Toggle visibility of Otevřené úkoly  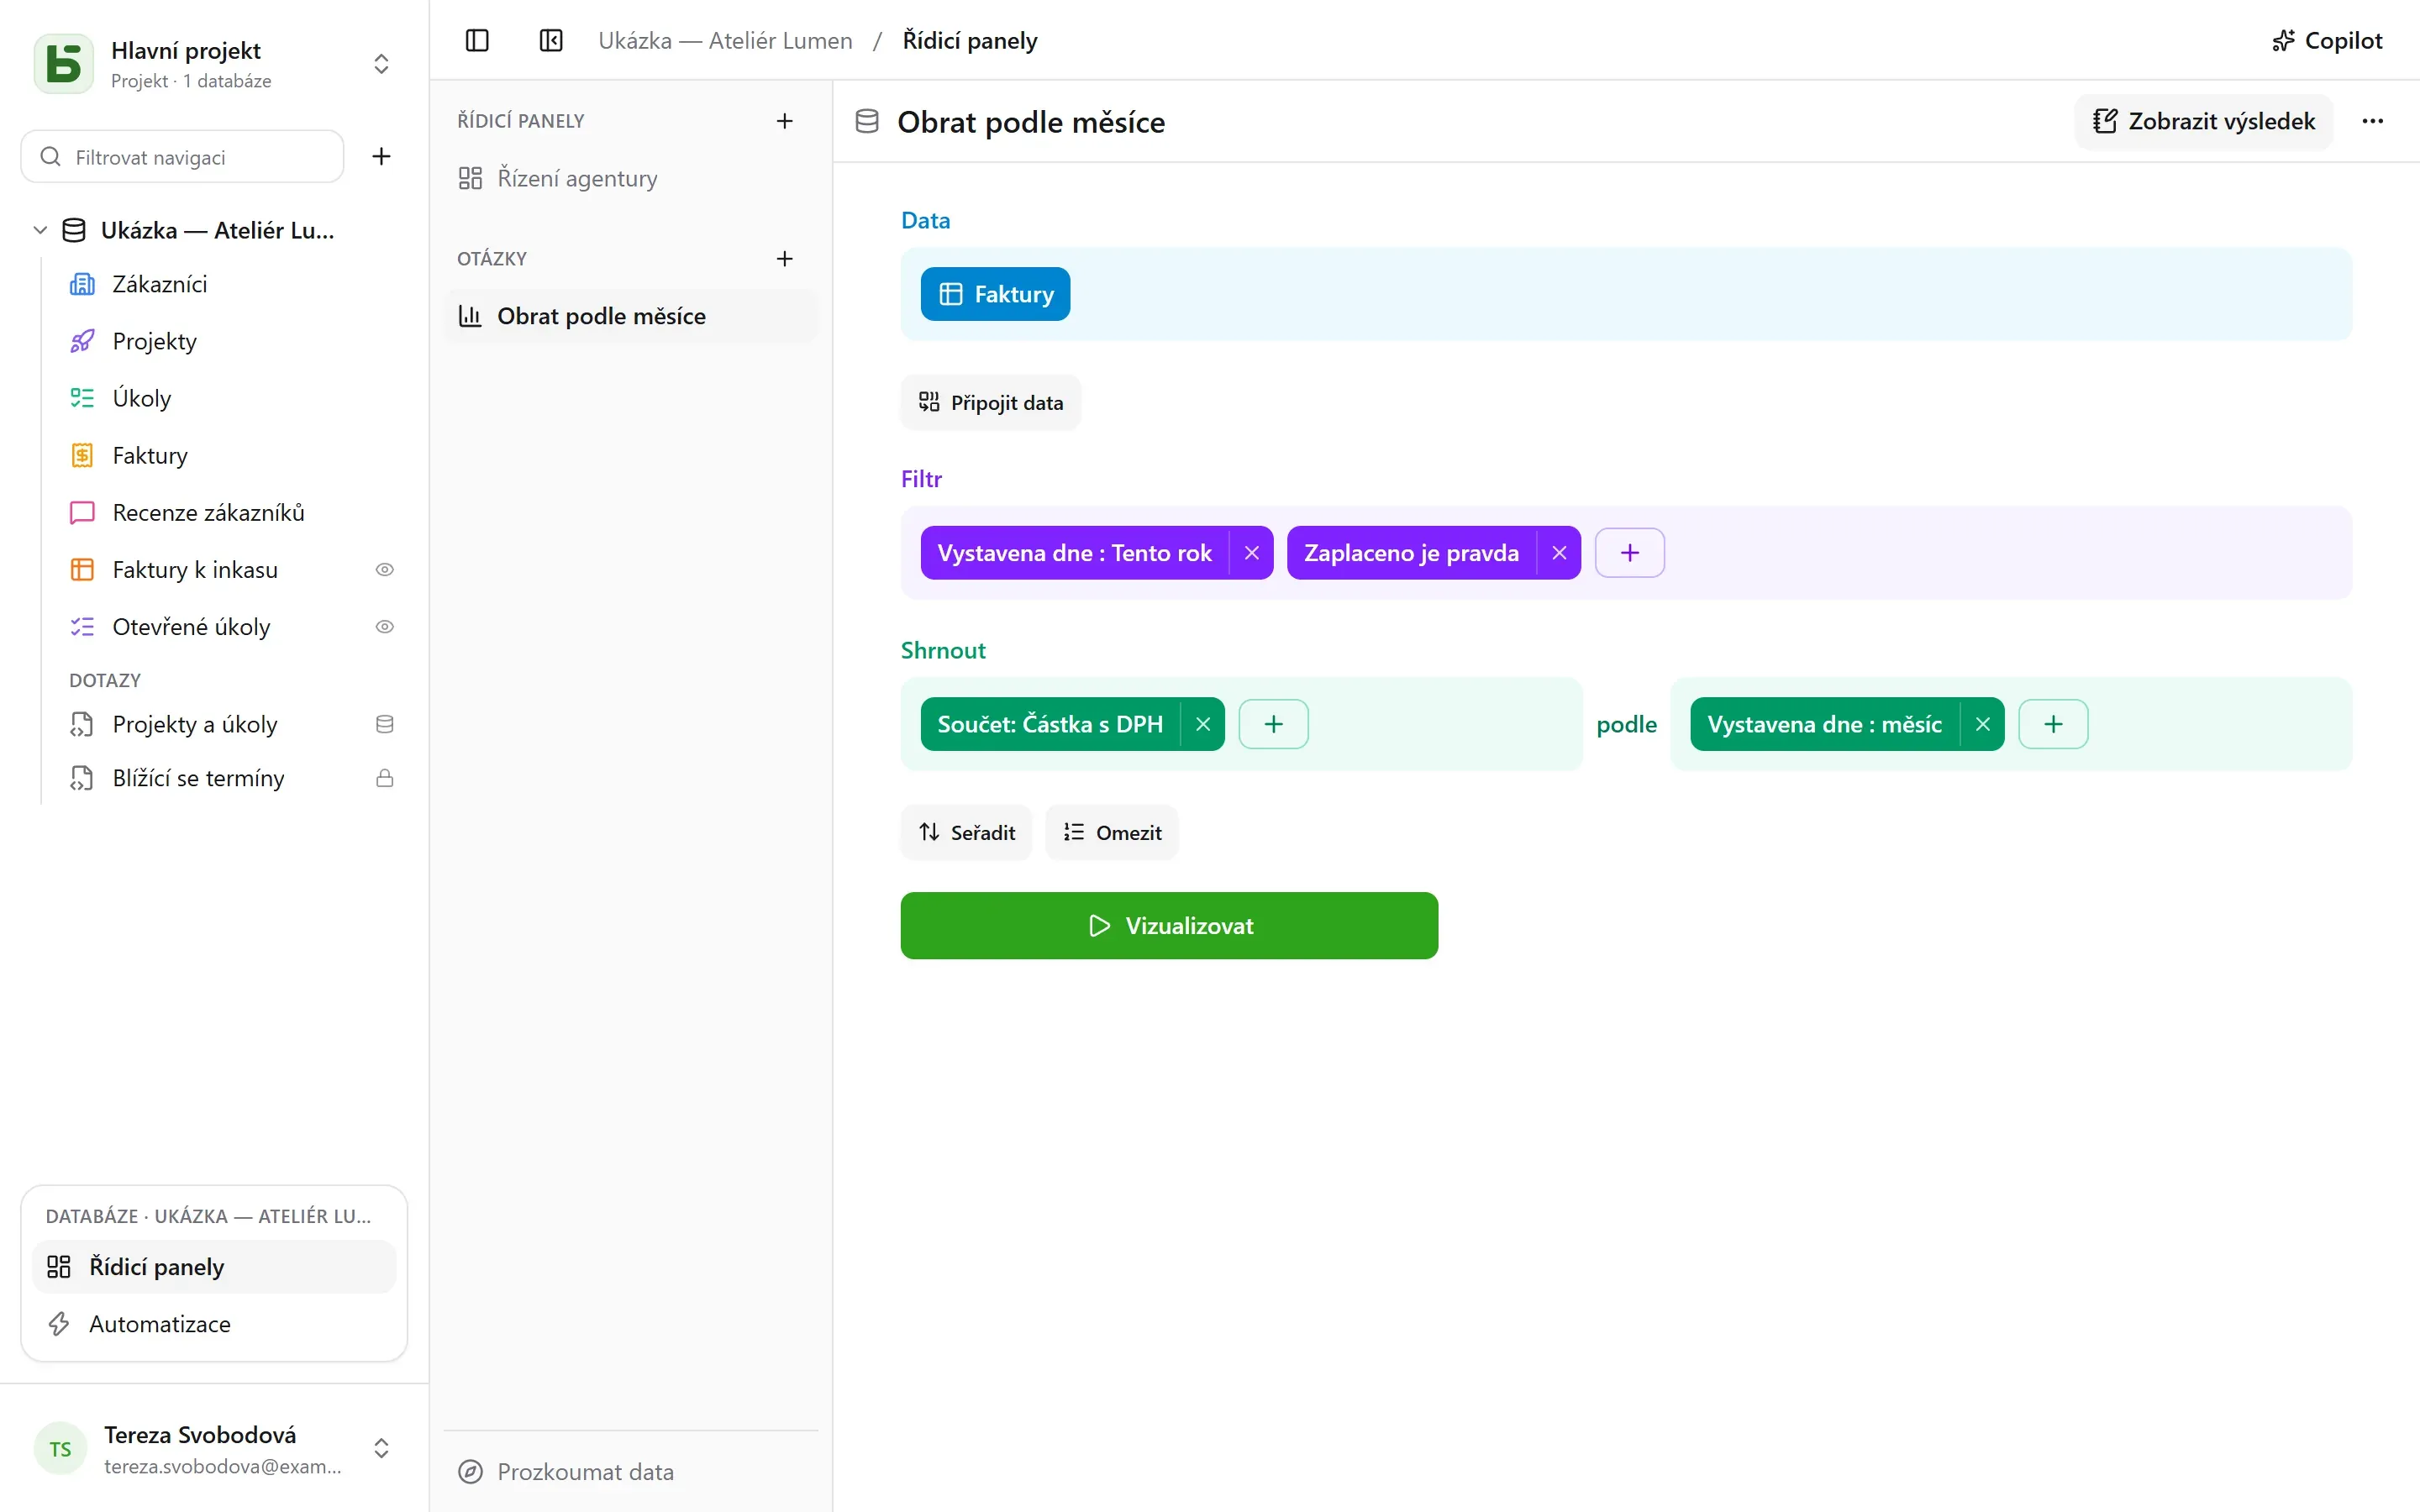point(384,627)
